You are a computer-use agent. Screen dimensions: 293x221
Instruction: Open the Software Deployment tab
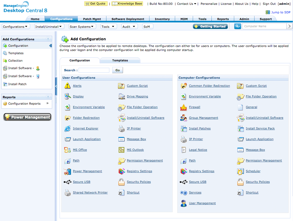(128, 19)
